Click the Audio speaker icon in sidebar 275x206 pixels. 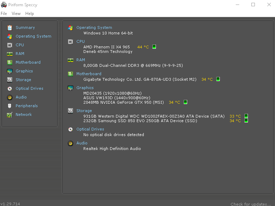click(x=9, y=97)
